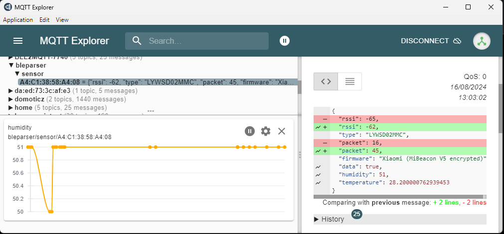Expand the home topic
Viewport: 504px width, 234px height.
tap(11, 107)
